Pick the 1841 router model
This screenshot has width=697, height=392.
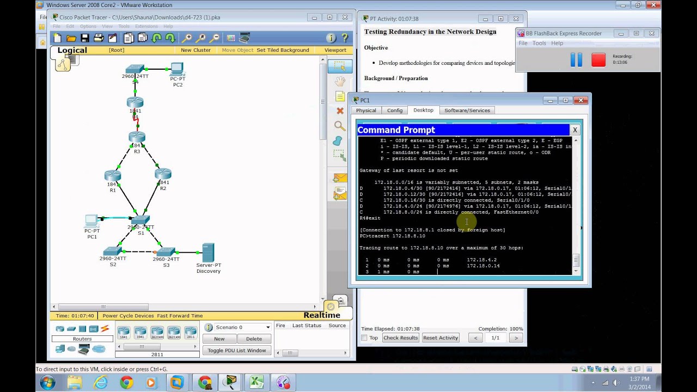124,333
